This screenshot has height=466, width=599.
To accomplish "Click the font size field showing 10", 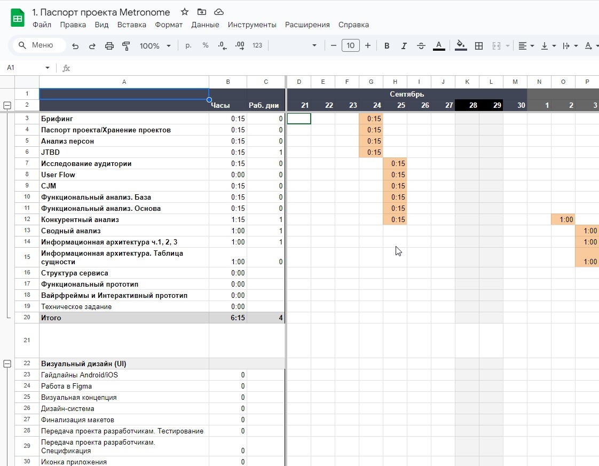I will [x=350, y=45].
